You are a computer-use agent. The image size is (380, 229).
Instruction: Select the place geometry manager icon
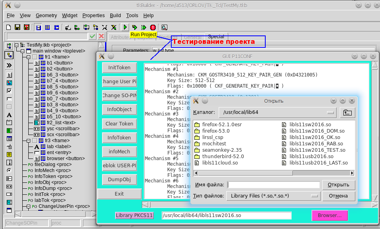[x=57, y=27]
